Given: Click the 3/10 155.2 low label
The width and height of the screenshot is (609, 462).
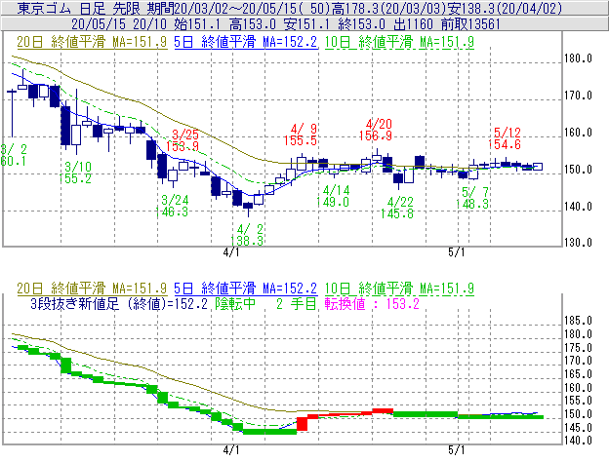Looking at the screenshot, I should [x=75, y=173].
